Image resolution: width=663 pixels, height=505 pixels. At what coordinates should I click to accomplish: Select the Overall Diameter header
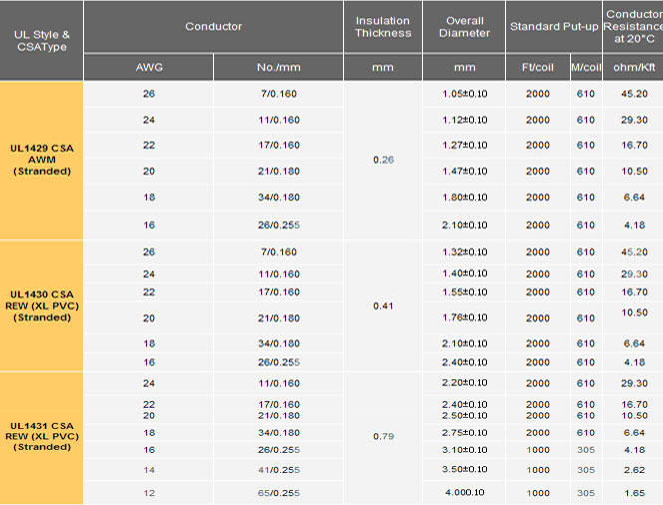[464, 27]
